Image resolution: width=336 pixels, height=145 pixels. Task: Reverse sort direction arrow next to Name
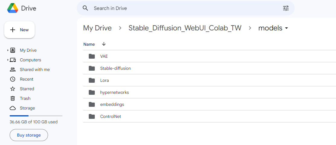(104, 44)
